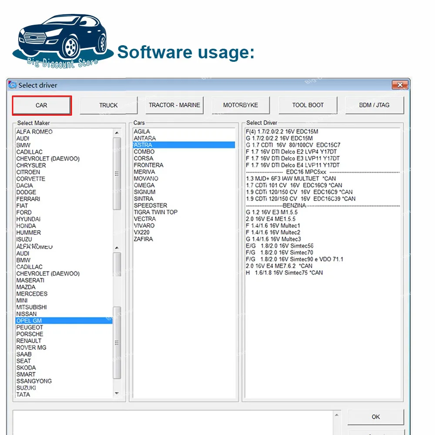Select the highlighted ASTRA car model
Image resolution: width=435 pixels, height=435 pixels.
coord(184,145)
